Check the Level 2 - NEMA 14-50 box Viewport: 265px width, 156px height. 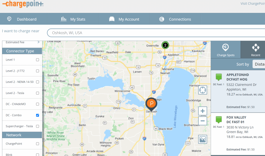point(37,82)
